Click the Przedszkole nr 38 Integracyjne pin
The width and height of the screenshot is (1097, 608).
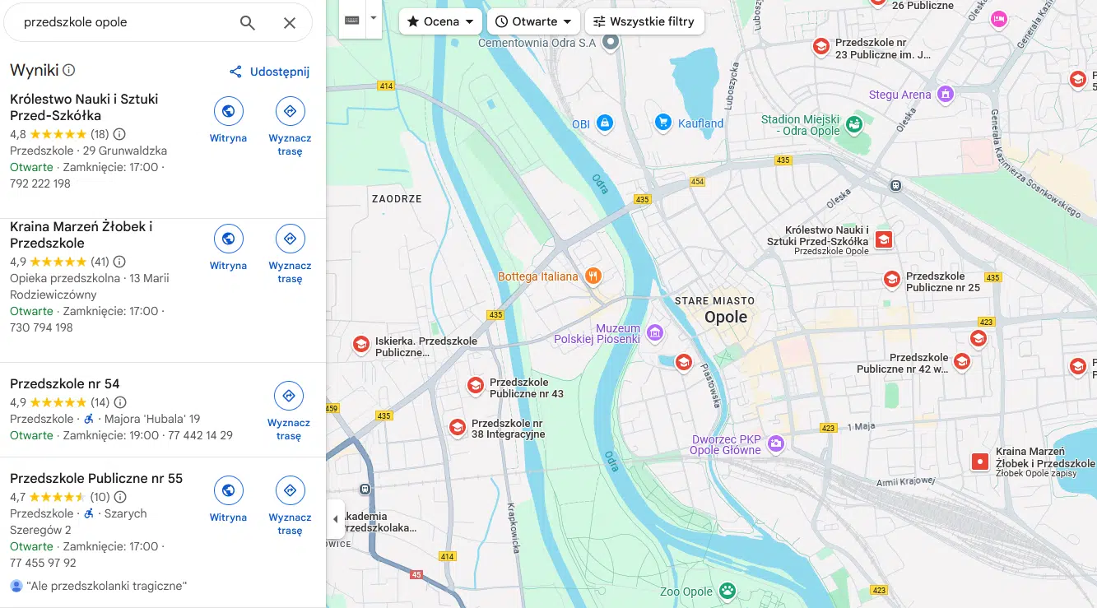(x=458, y=427)
